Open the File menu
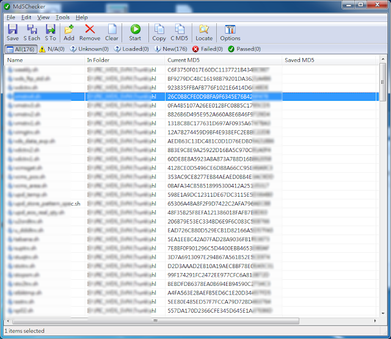Viewport: 391px width, 339px height. click(x=11, y=18)
